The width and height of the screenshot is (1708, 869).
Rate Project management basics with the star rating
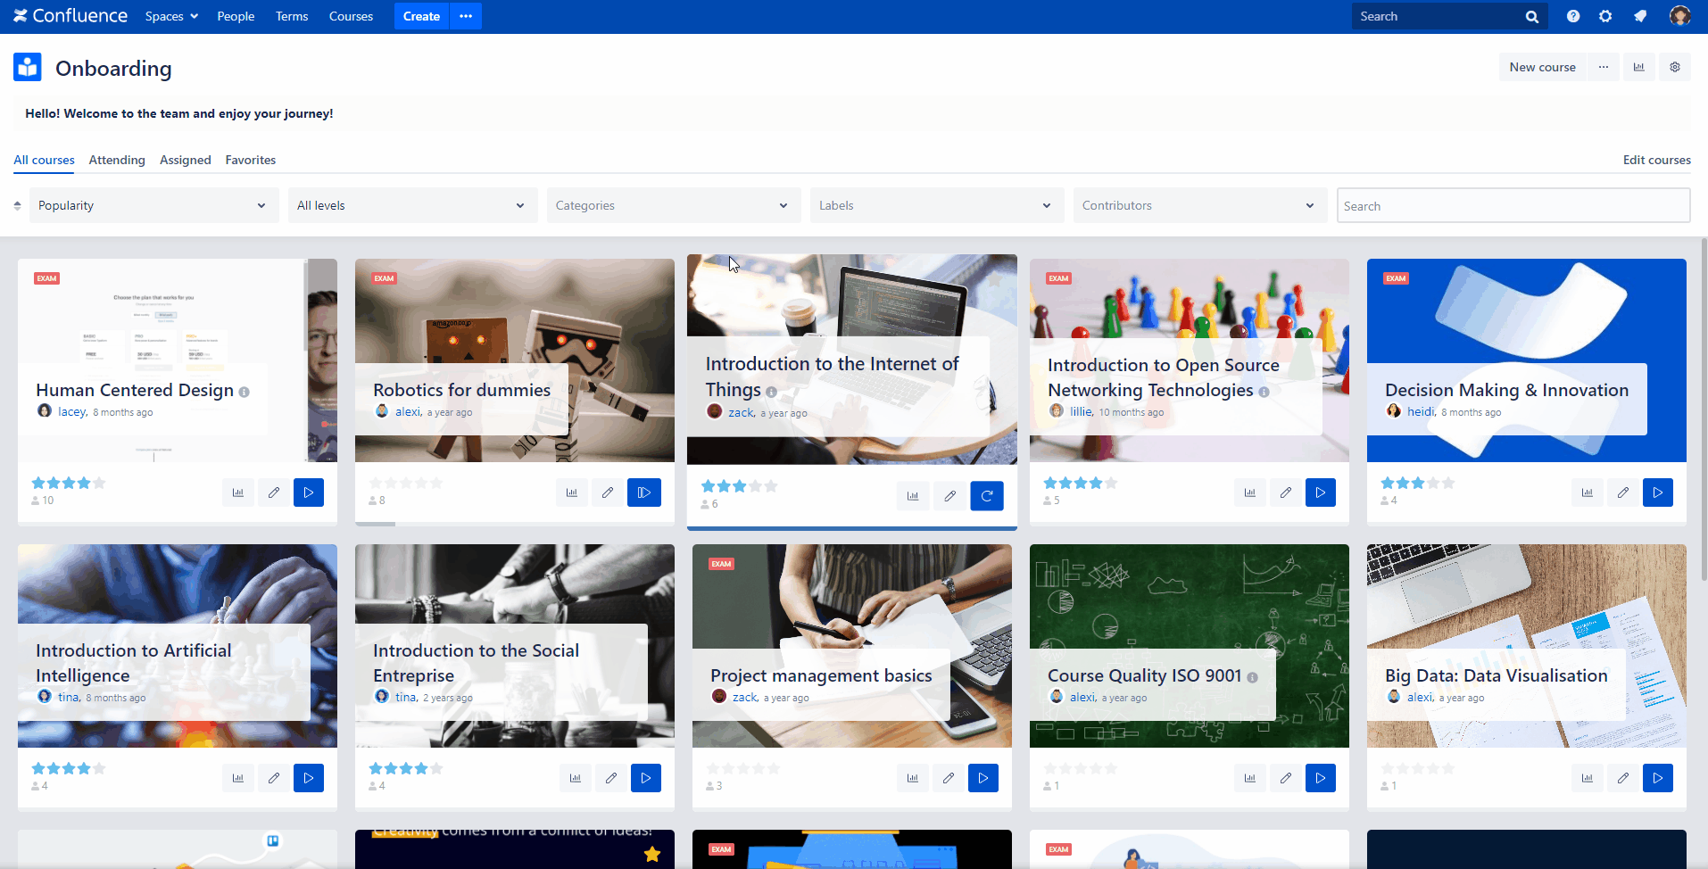(x=742, y=768)
